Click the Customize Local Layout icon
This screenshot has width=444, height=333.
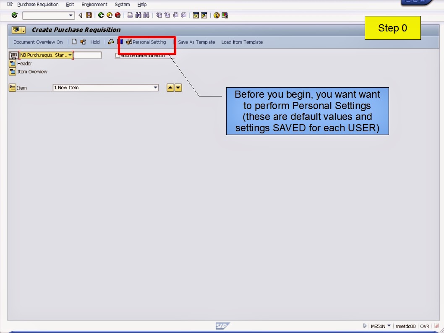(x=225, y=15)
